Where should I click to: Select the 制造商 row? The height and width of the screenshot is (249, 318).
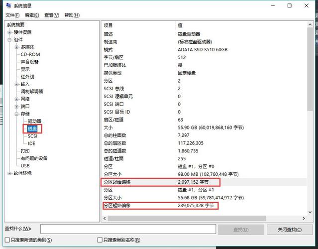(x=204, y=42)
